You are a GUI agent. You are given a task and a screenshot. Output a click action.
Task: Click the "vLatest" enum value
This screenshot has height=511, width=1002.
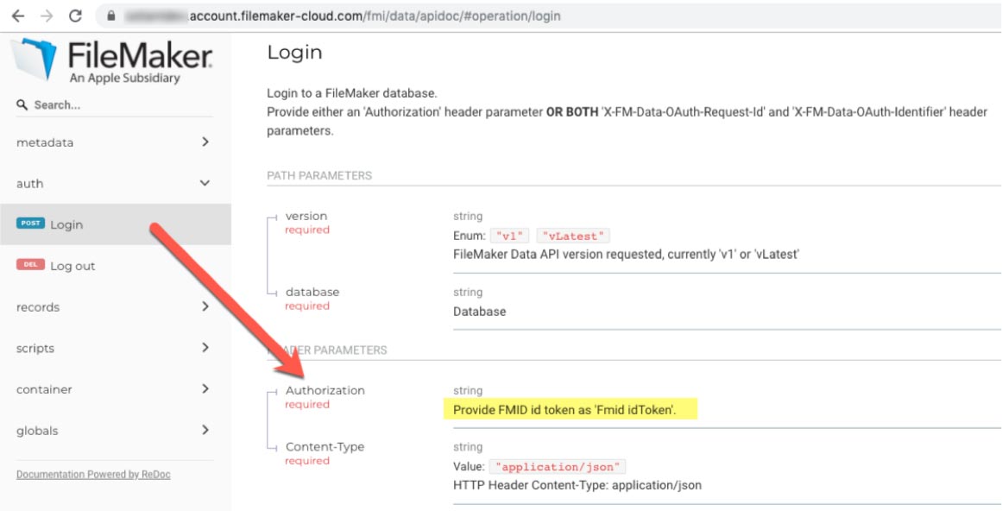point(573,236)
